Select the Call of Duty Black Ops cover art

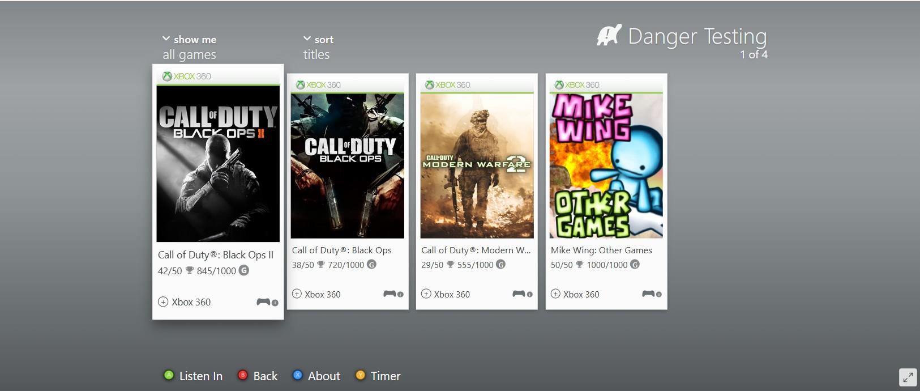pyautogui.click(x=348, y=166)
